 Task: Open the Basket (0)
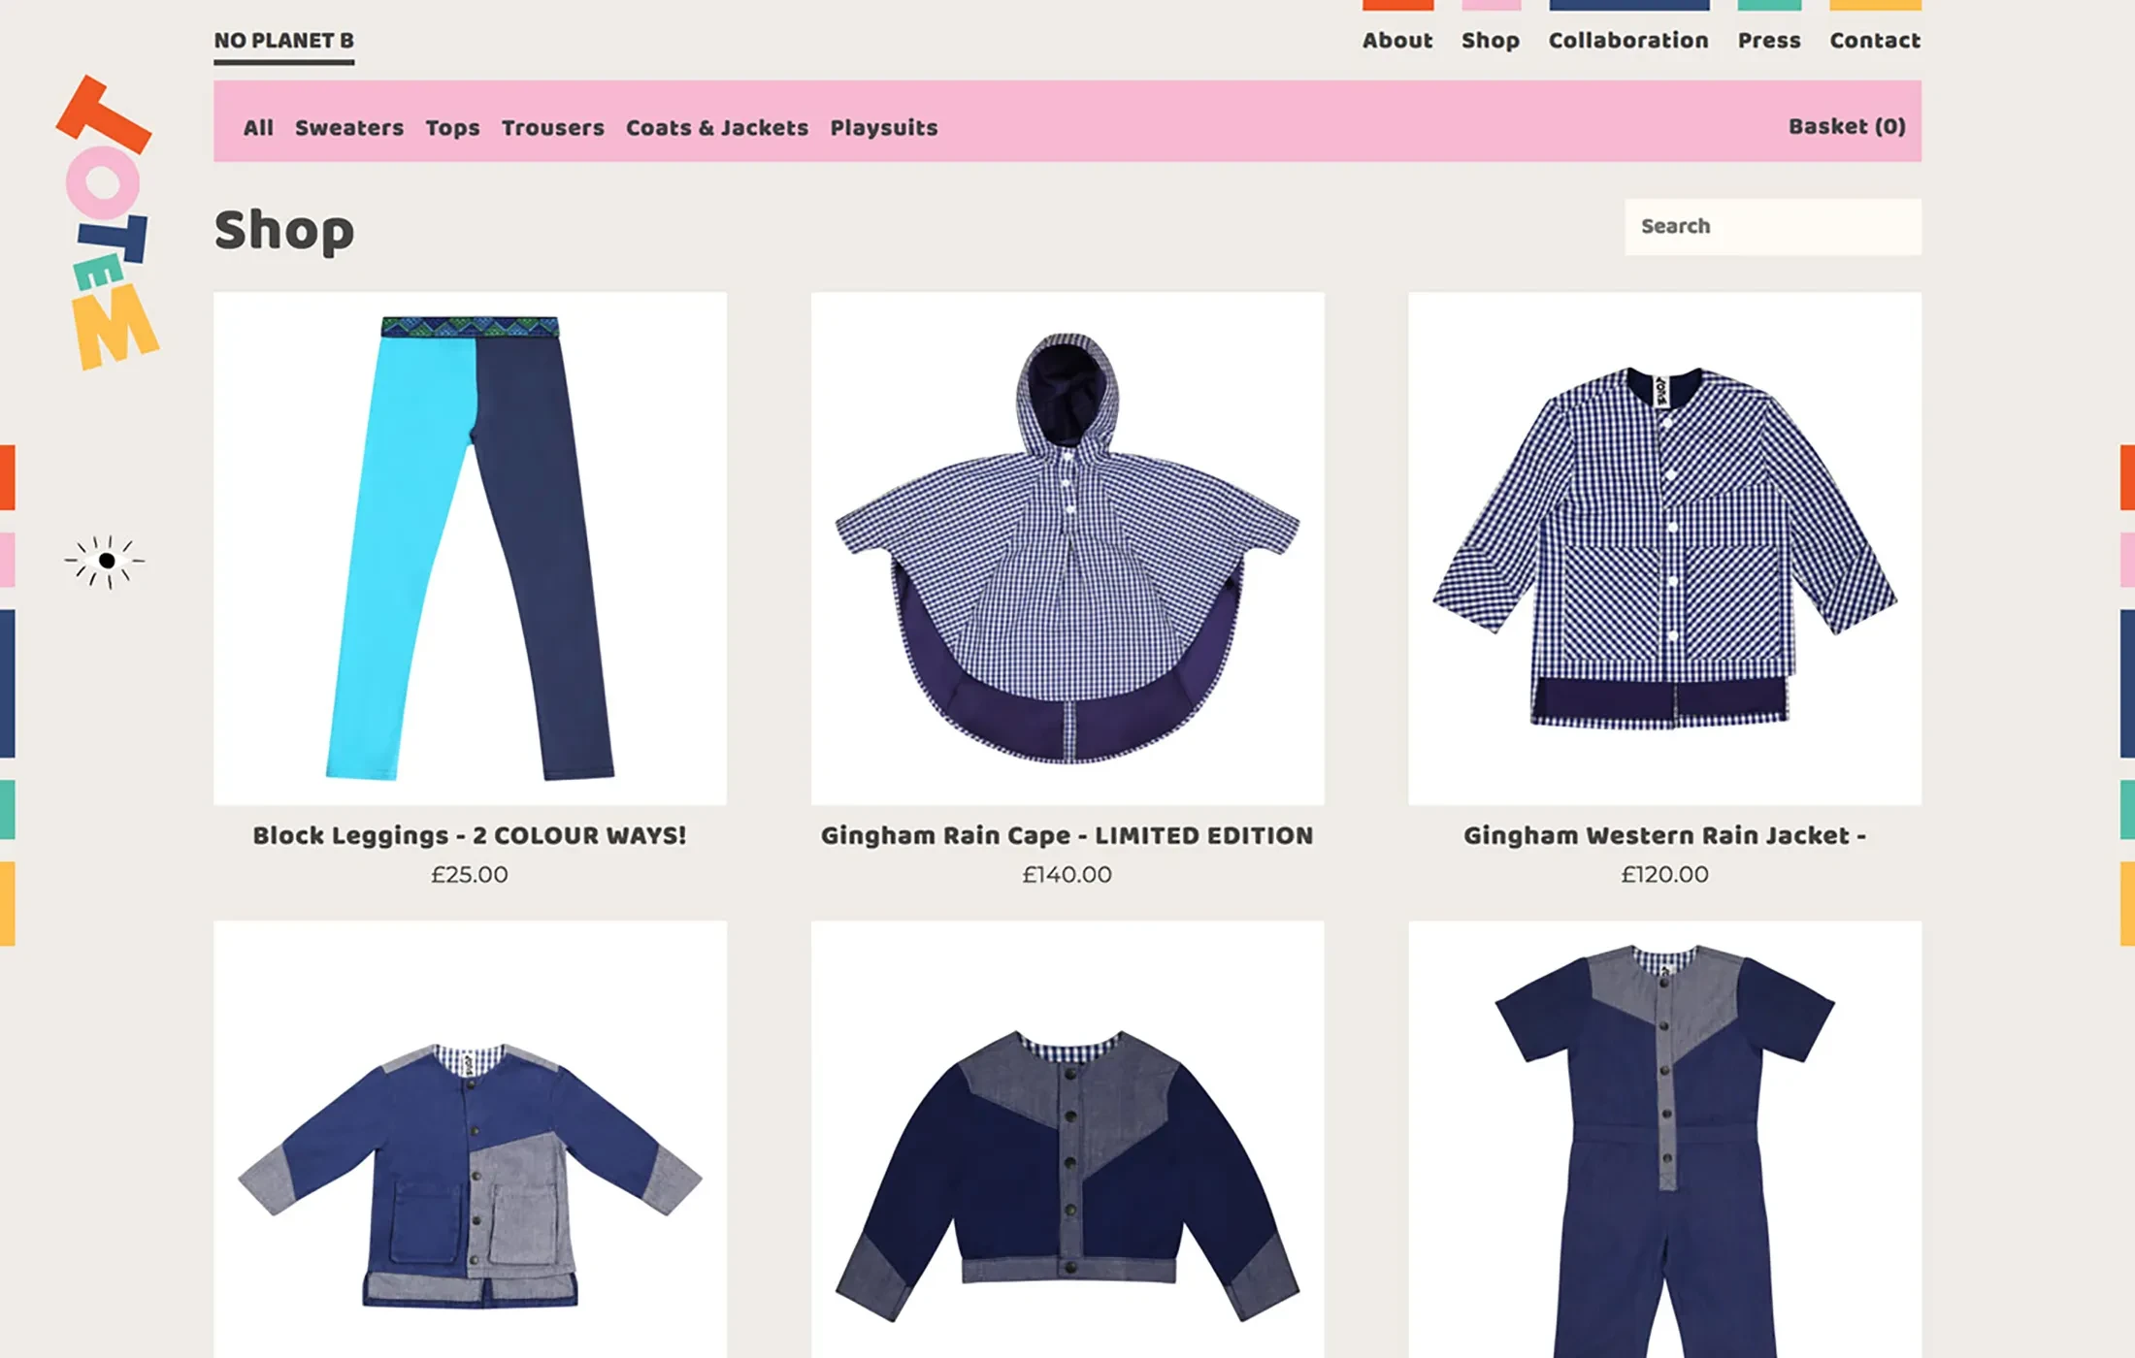point(1846,127)
